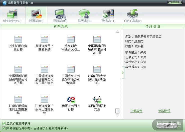Select the 兴业证券网上交易系统 icon
The width and height of the screenshot is (185, 132).
tap(45, 39)
